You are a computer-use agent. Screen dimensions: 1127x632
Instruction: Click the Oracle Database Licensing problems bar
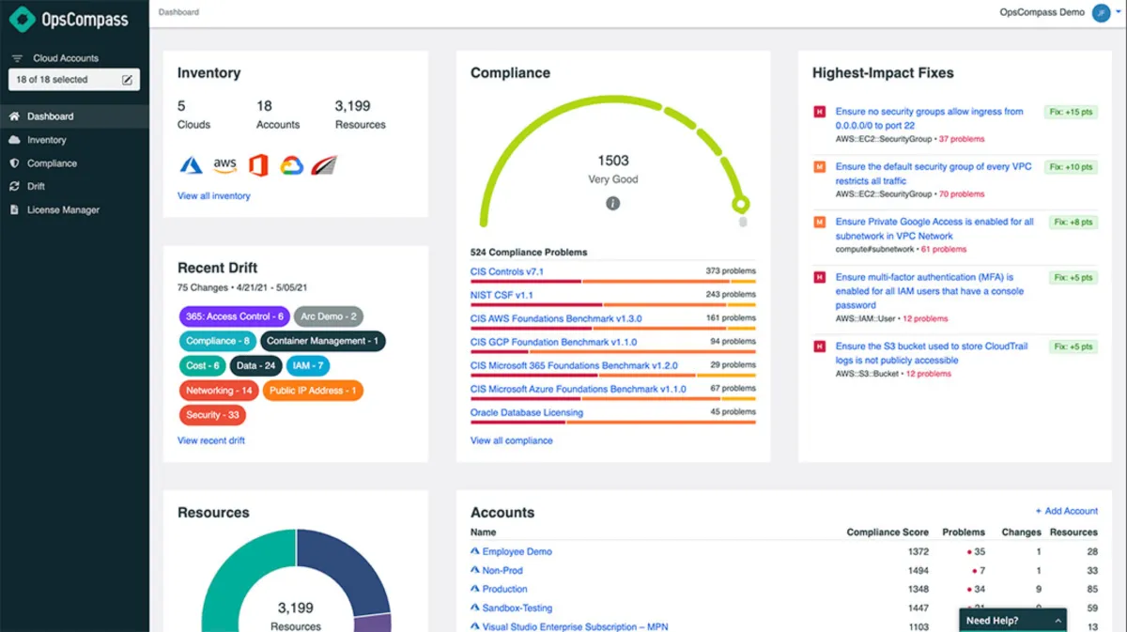(613, 422)
